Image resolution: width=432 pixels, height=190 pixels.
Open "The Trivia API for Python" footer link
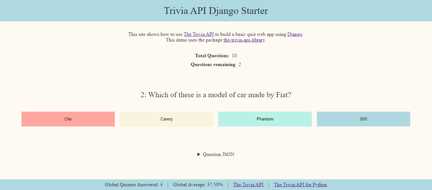click(300, 185)
